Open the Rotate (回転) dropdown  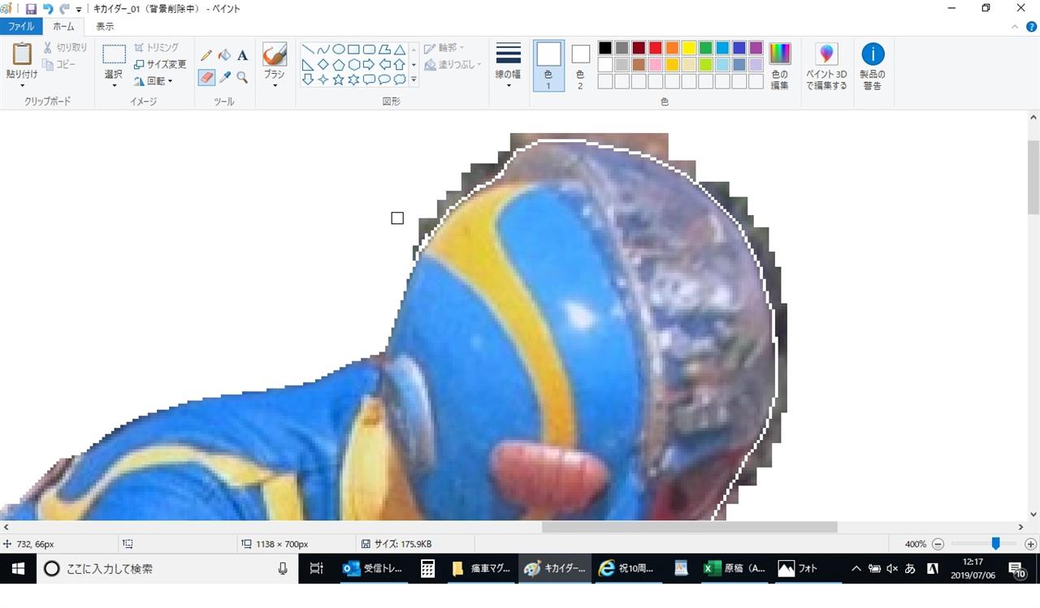[154, 81]
